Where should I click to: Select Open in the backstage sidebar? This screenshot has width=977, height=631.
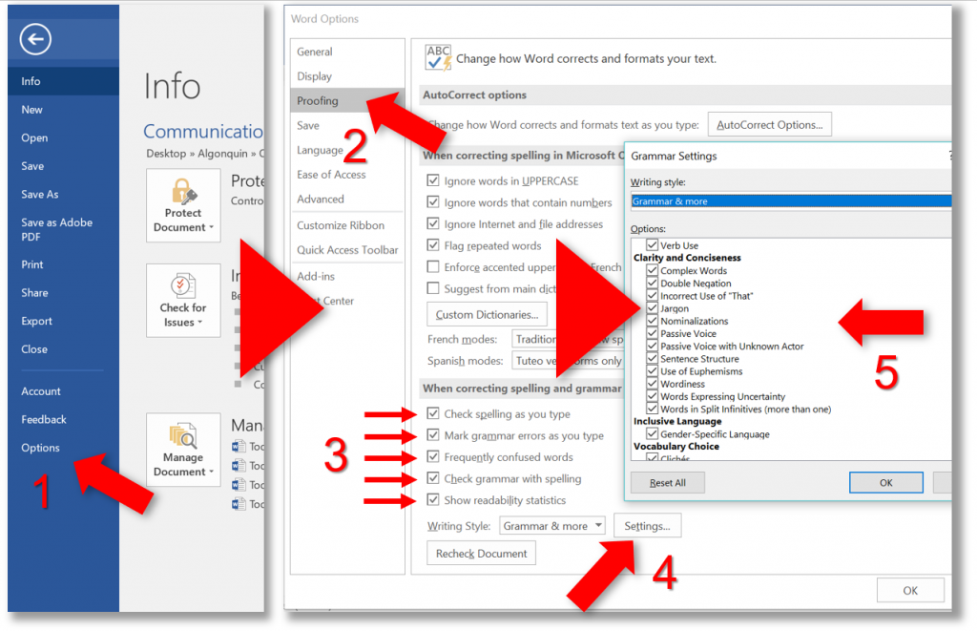click(x=63, y=137)
